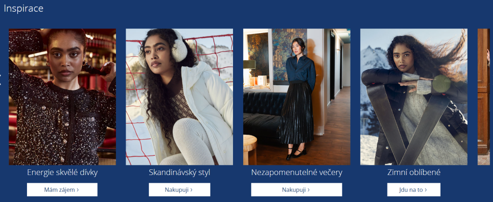Click the chevron on Skandinávský styl's Nakupuji button
Image resolution: width=493 pixels, height=202 pixels.
click(x=192, y=190)
